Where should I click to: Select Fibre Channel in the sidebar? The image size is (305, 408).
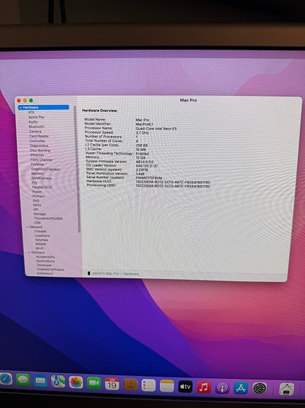click(41, 160)
